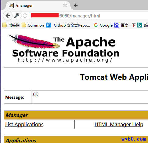Close the /manager tab
Viewport: 148px width, 143px height.
[x=65, y=5]
